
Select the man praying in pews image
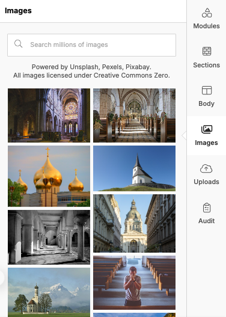(134, 283)
